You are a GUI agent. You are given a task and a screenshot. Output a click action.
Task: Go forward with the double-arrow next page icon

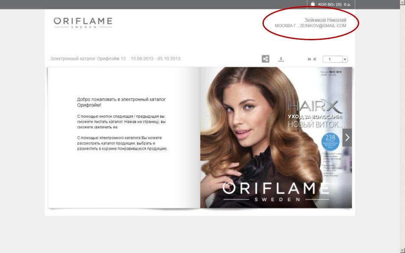pos(309,59)
